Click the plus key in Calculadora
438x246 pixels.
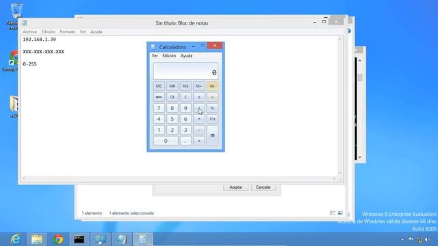point(199,141)
